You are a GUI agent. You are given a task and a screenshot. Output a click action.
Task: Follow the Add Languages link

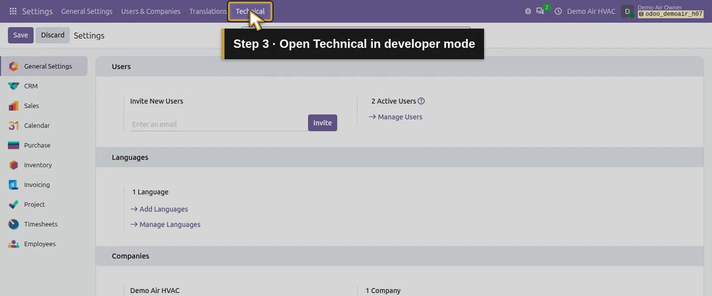(159, 209)
